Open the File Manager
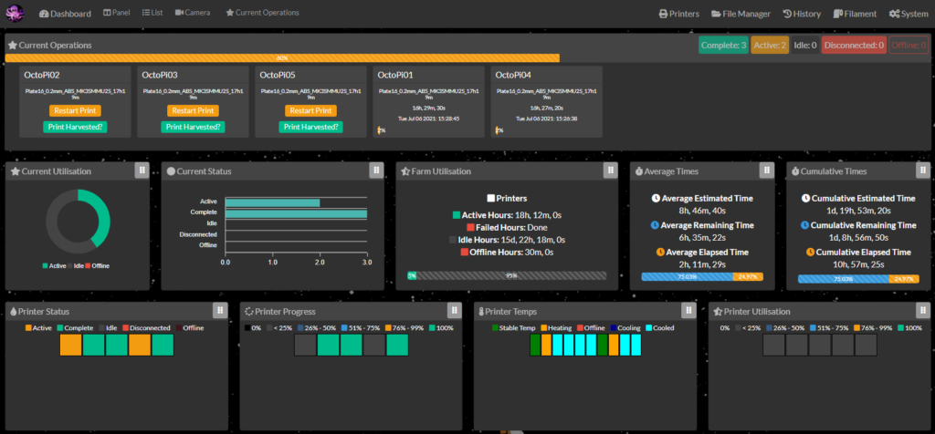The width and height of the screenshot is (935, 434). [x=741, y=14]
